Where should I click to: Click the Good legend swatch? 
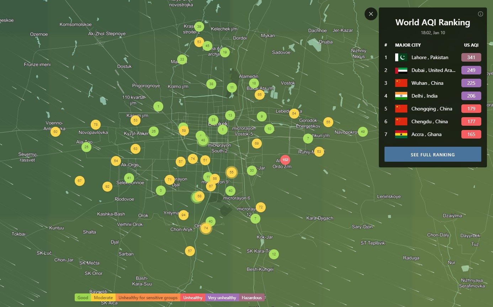coord(83,298)
